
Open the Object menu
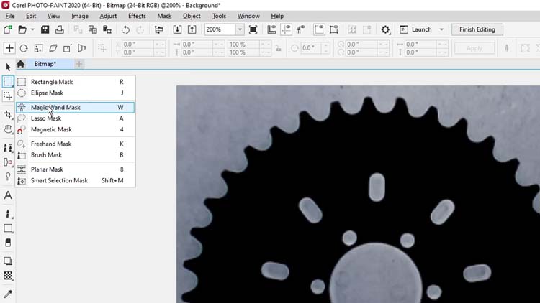[192, 16]
